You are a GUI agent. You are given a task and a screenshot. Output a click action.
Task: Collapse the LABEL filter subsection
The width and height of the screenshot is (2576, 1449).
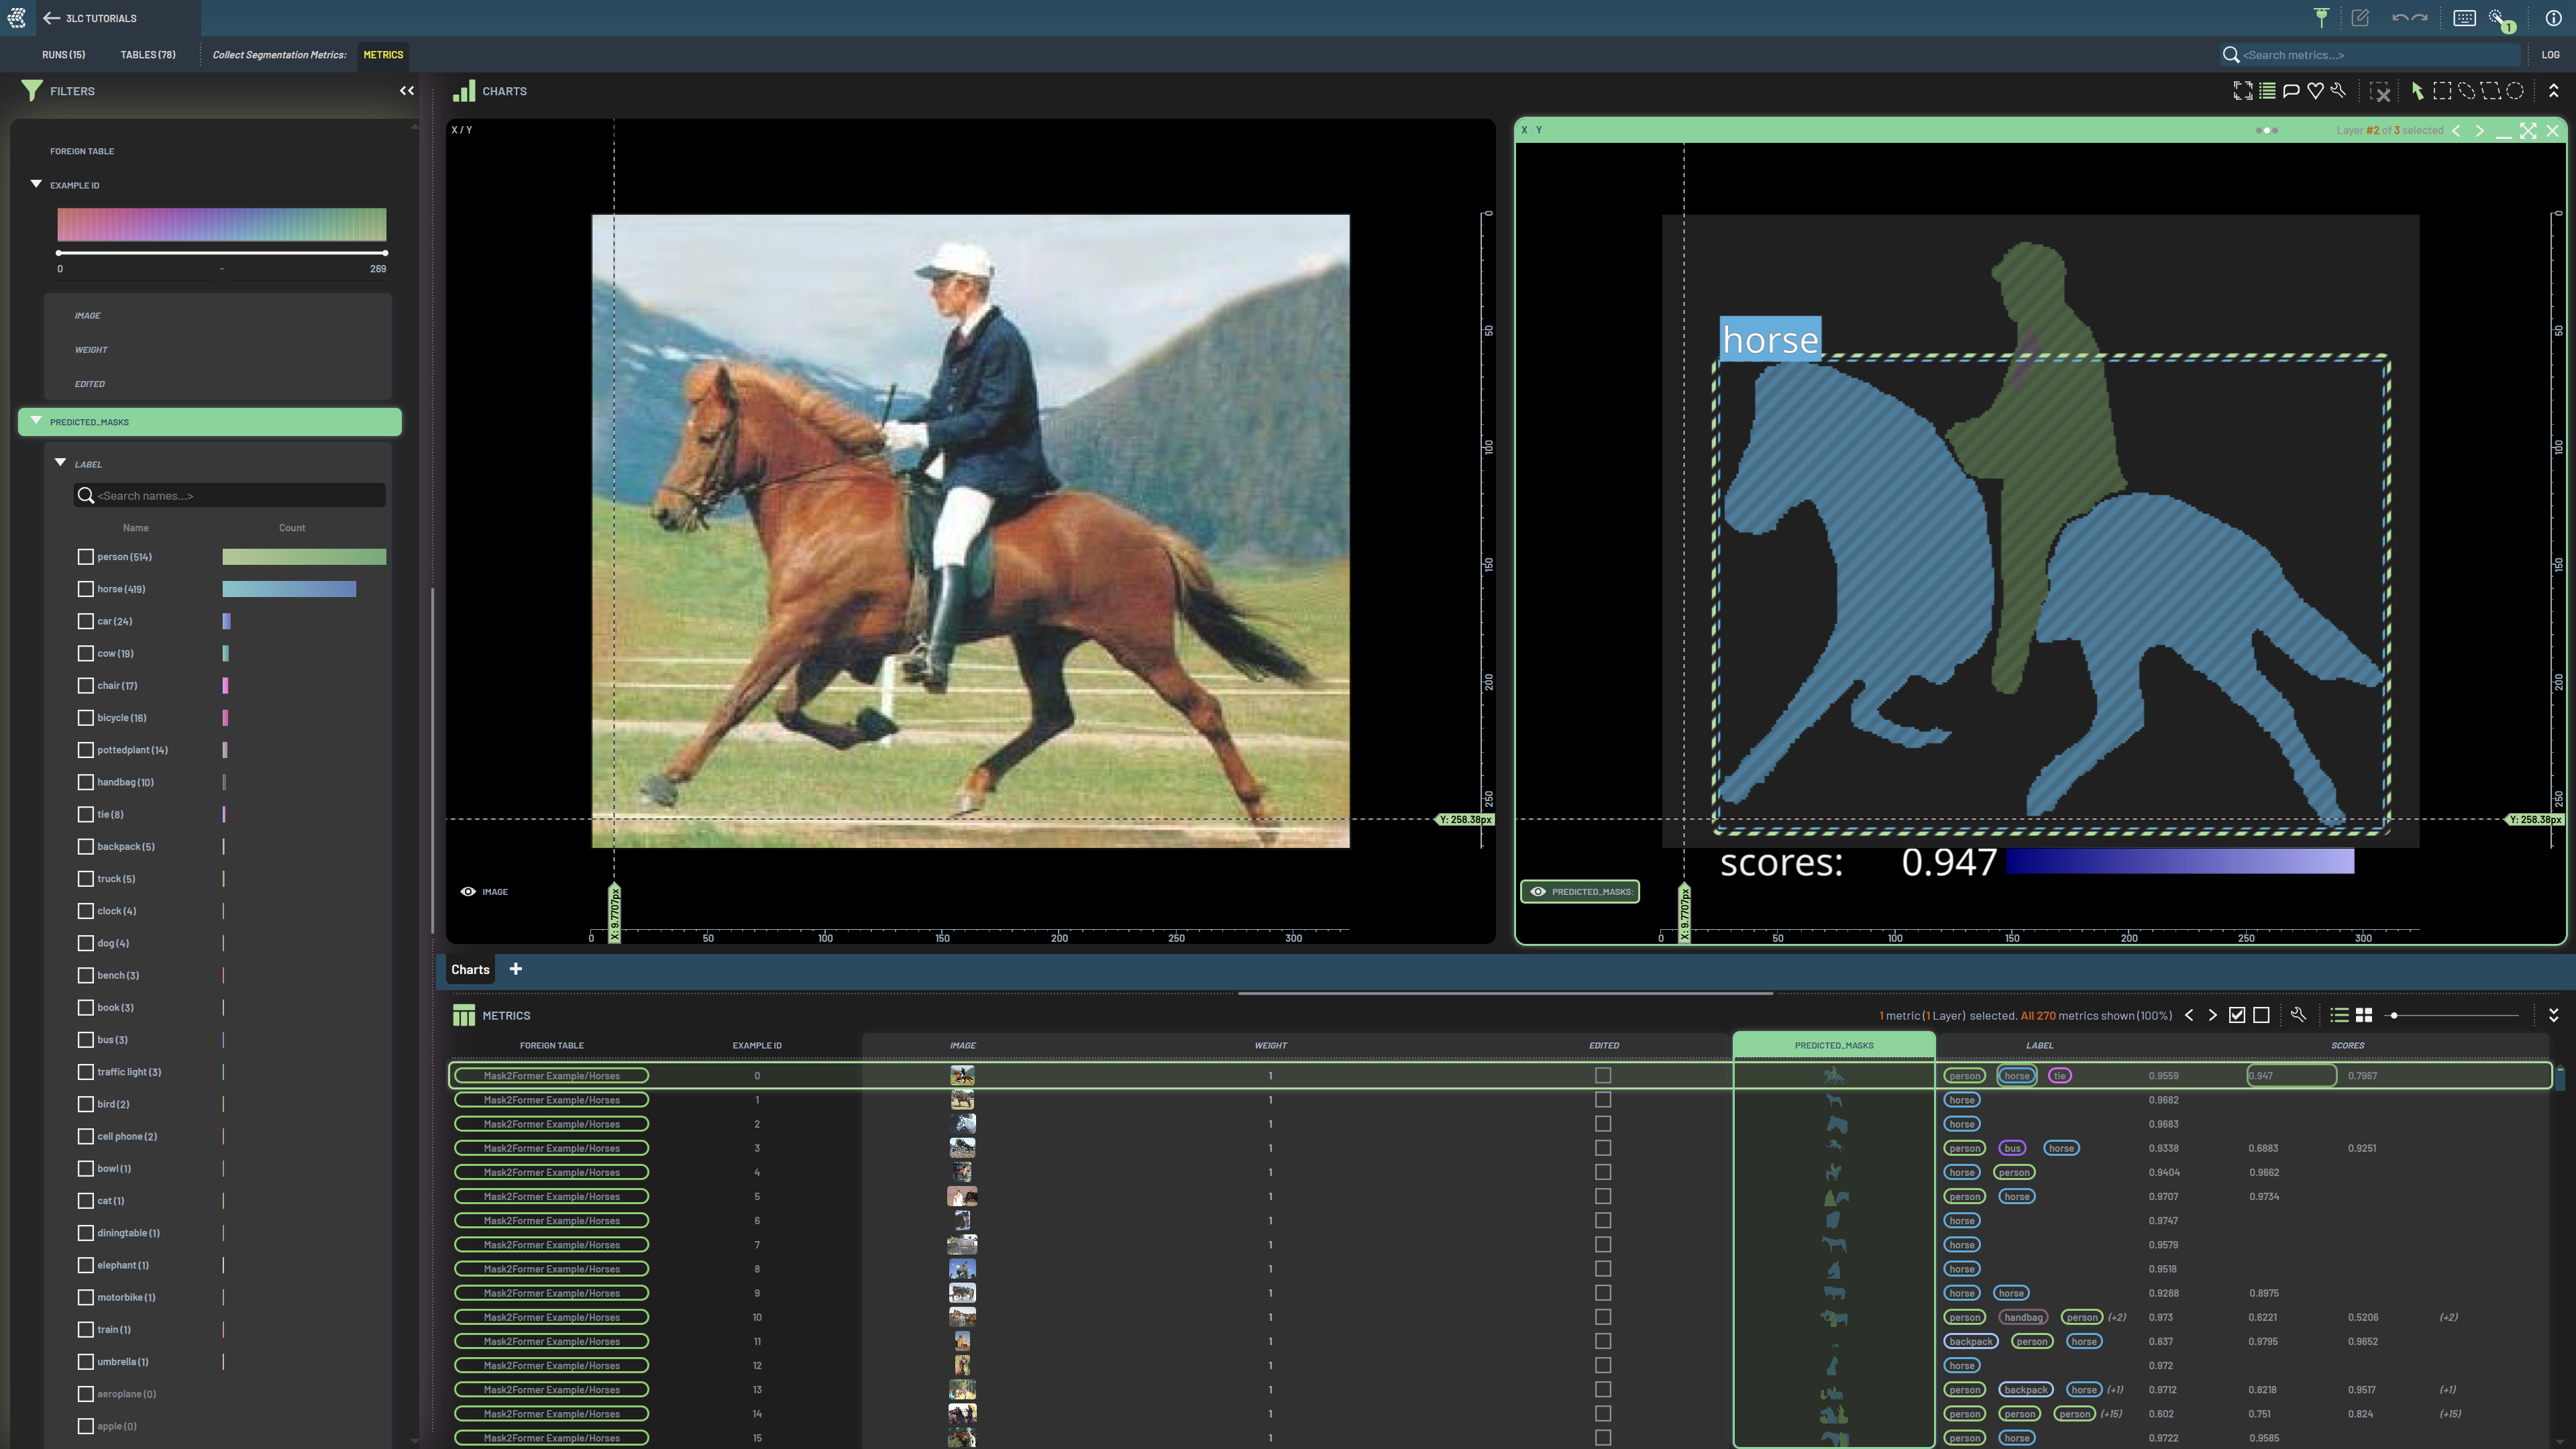click(60, 463)
